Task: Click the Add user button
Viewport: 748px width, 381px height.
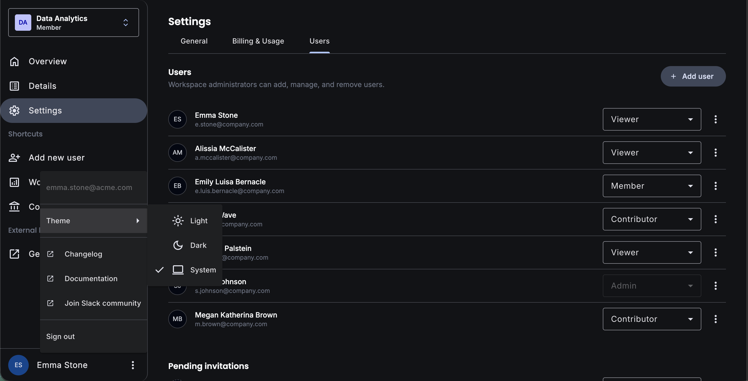Action: pyautogui.click(x=693, y=77)
